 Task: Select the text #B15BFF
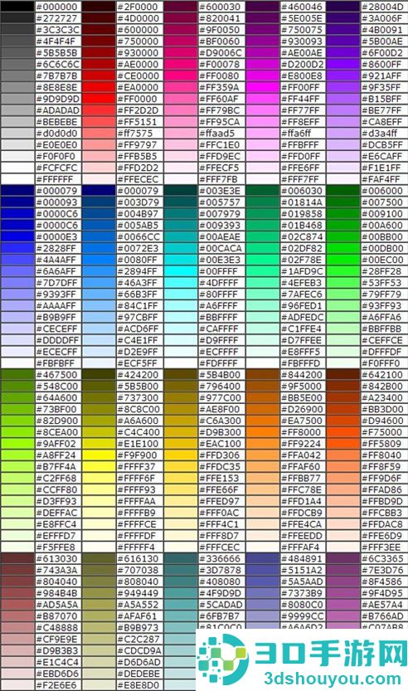pos(381,99)
